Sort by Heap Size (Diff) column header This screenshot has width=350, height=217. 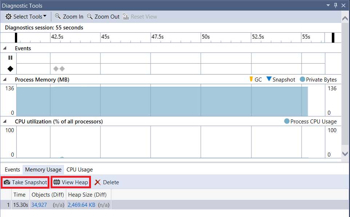(88, 195)
